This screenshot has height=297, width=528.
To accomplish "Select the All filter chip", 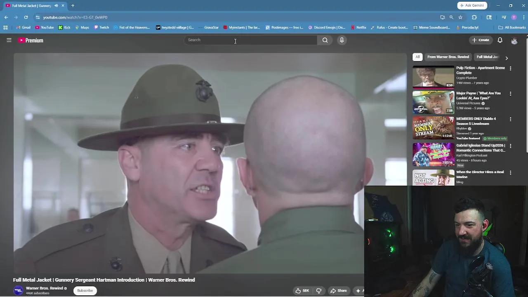I will tap(417, 57).
